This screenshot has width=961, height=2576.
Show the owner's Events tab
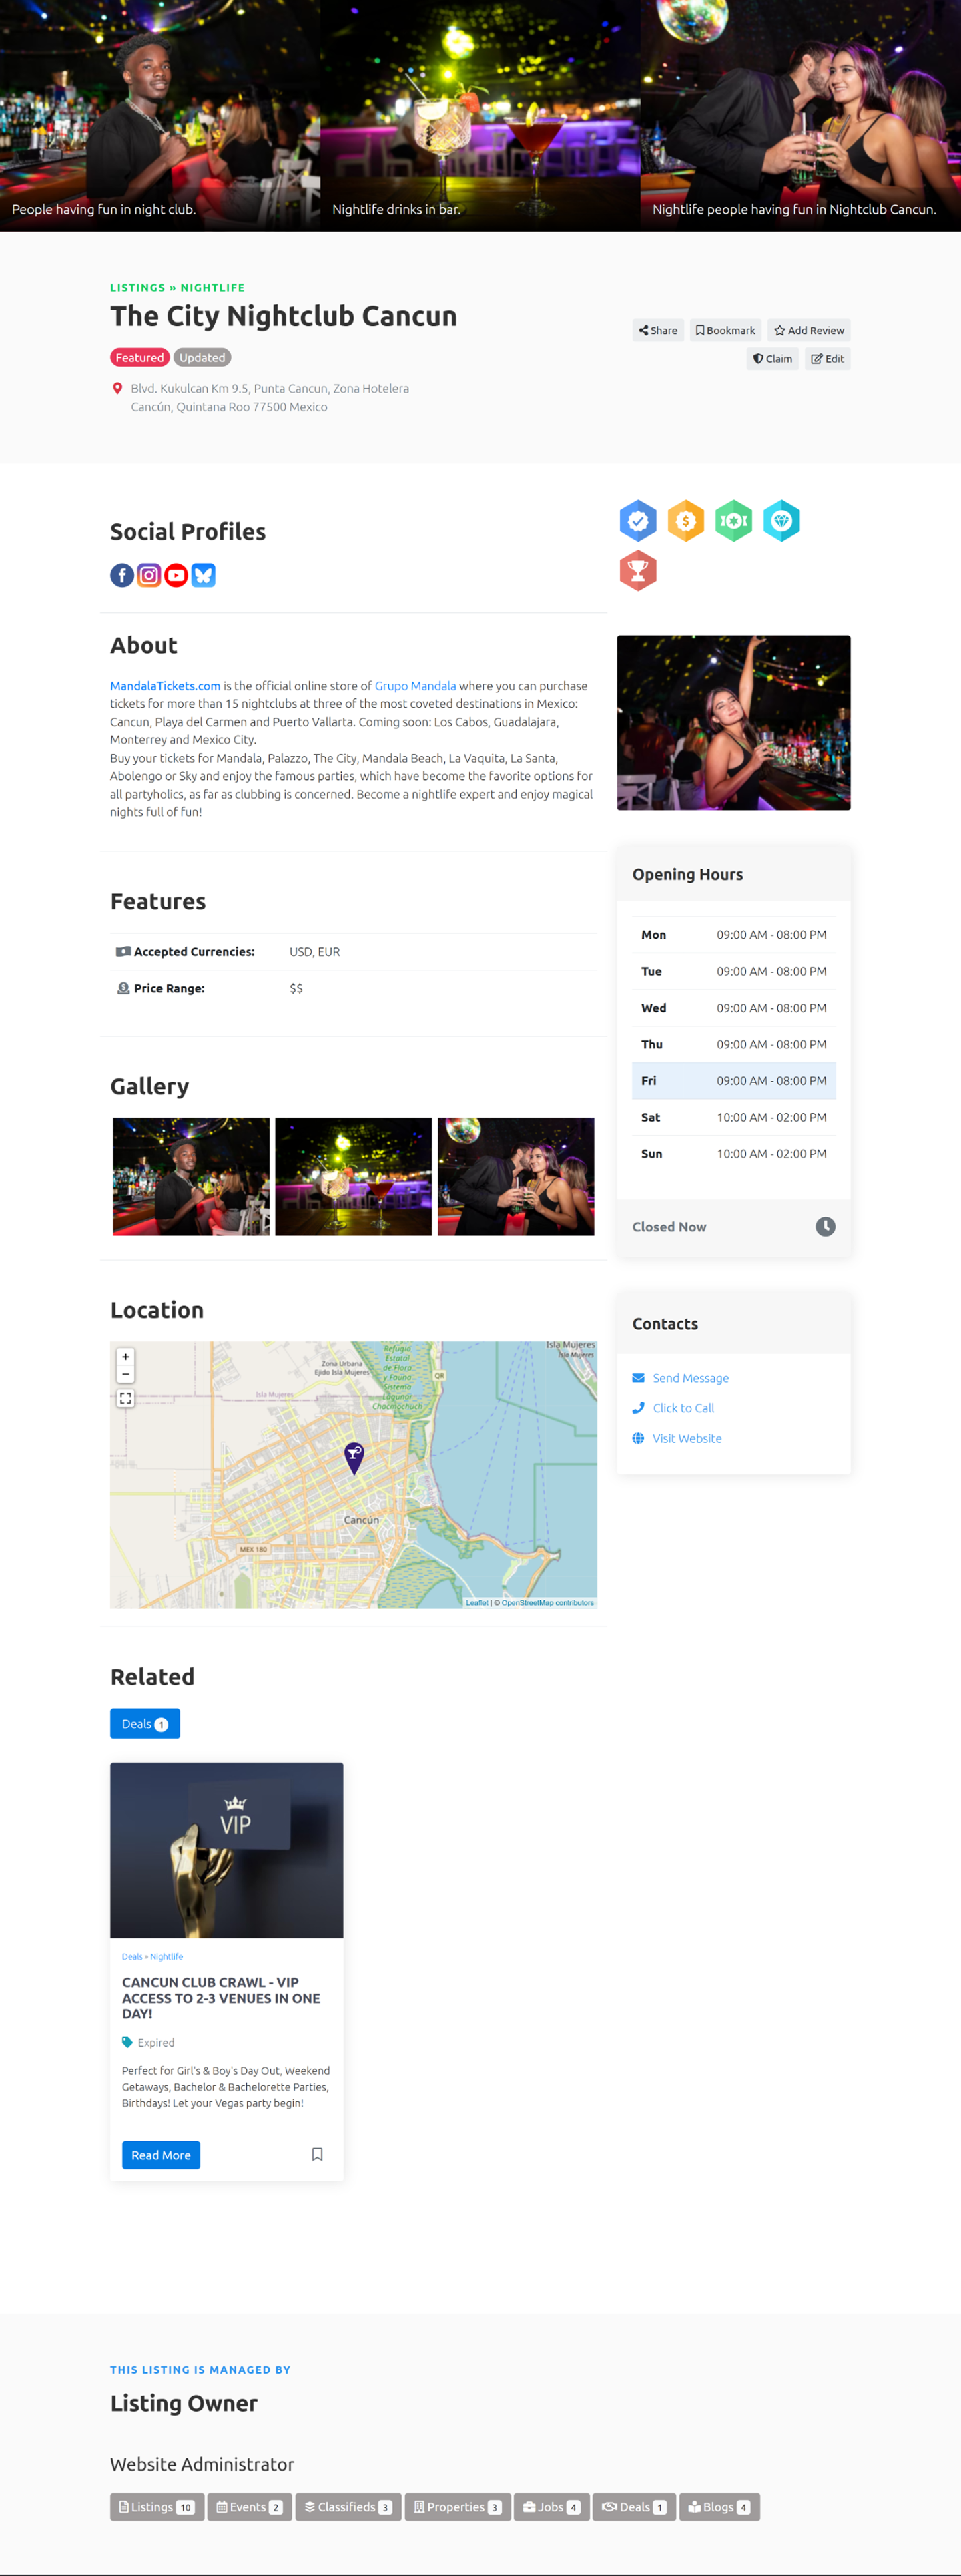(250, 2507)
